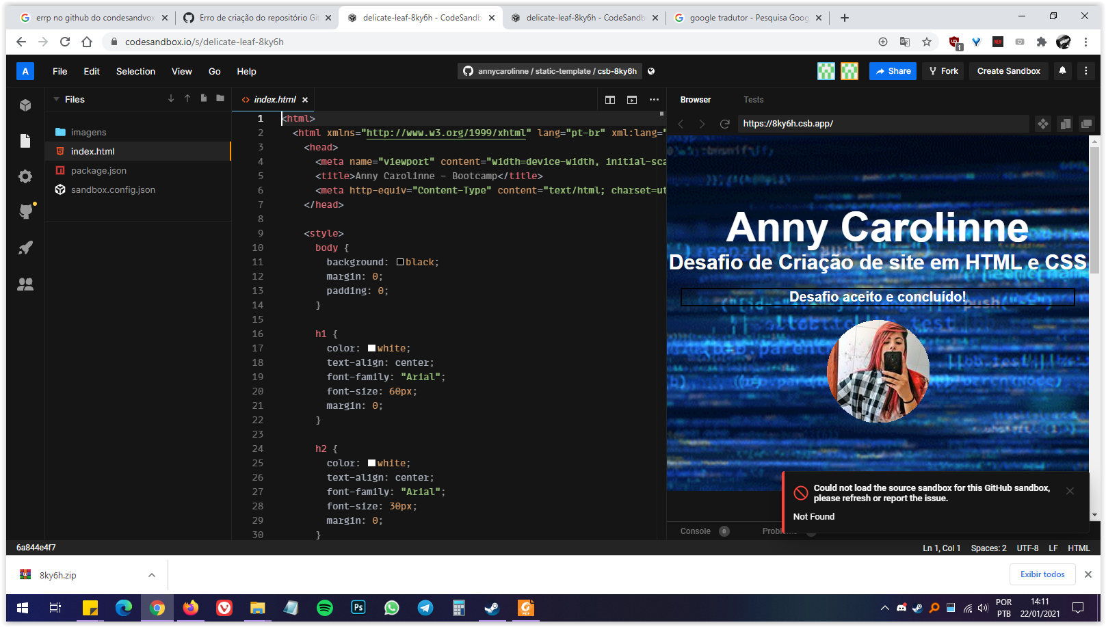Select index.html in file tree
The width and height of the screenshot is (1106, 627).
pyautogui.click(x=138, y=151)
